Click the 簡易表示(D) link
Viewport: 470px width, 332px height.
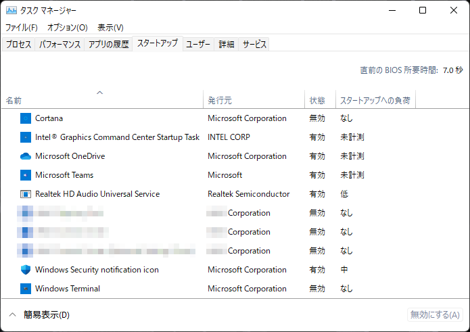tap(47, 314)
